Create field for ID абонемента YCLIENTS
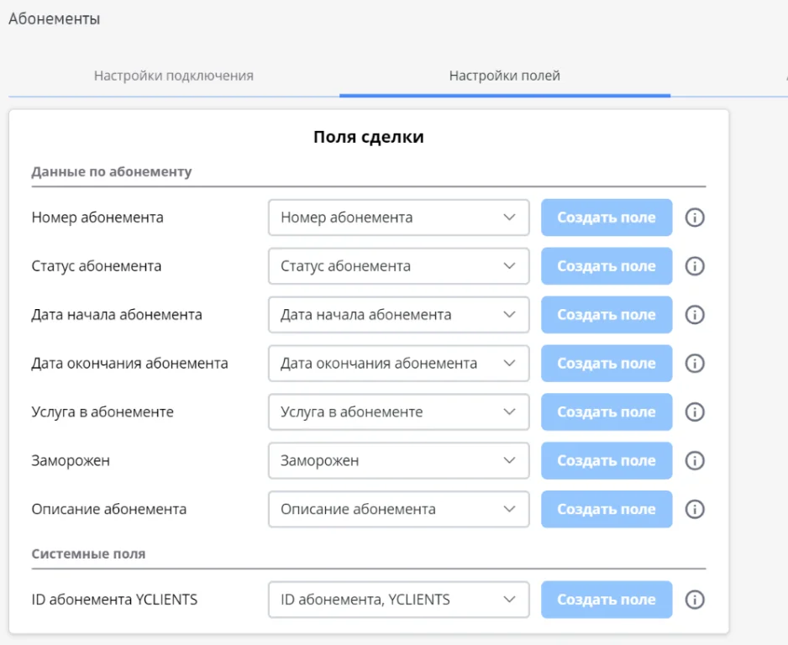This screenshot has height=645, width=788. coord(607,600)
